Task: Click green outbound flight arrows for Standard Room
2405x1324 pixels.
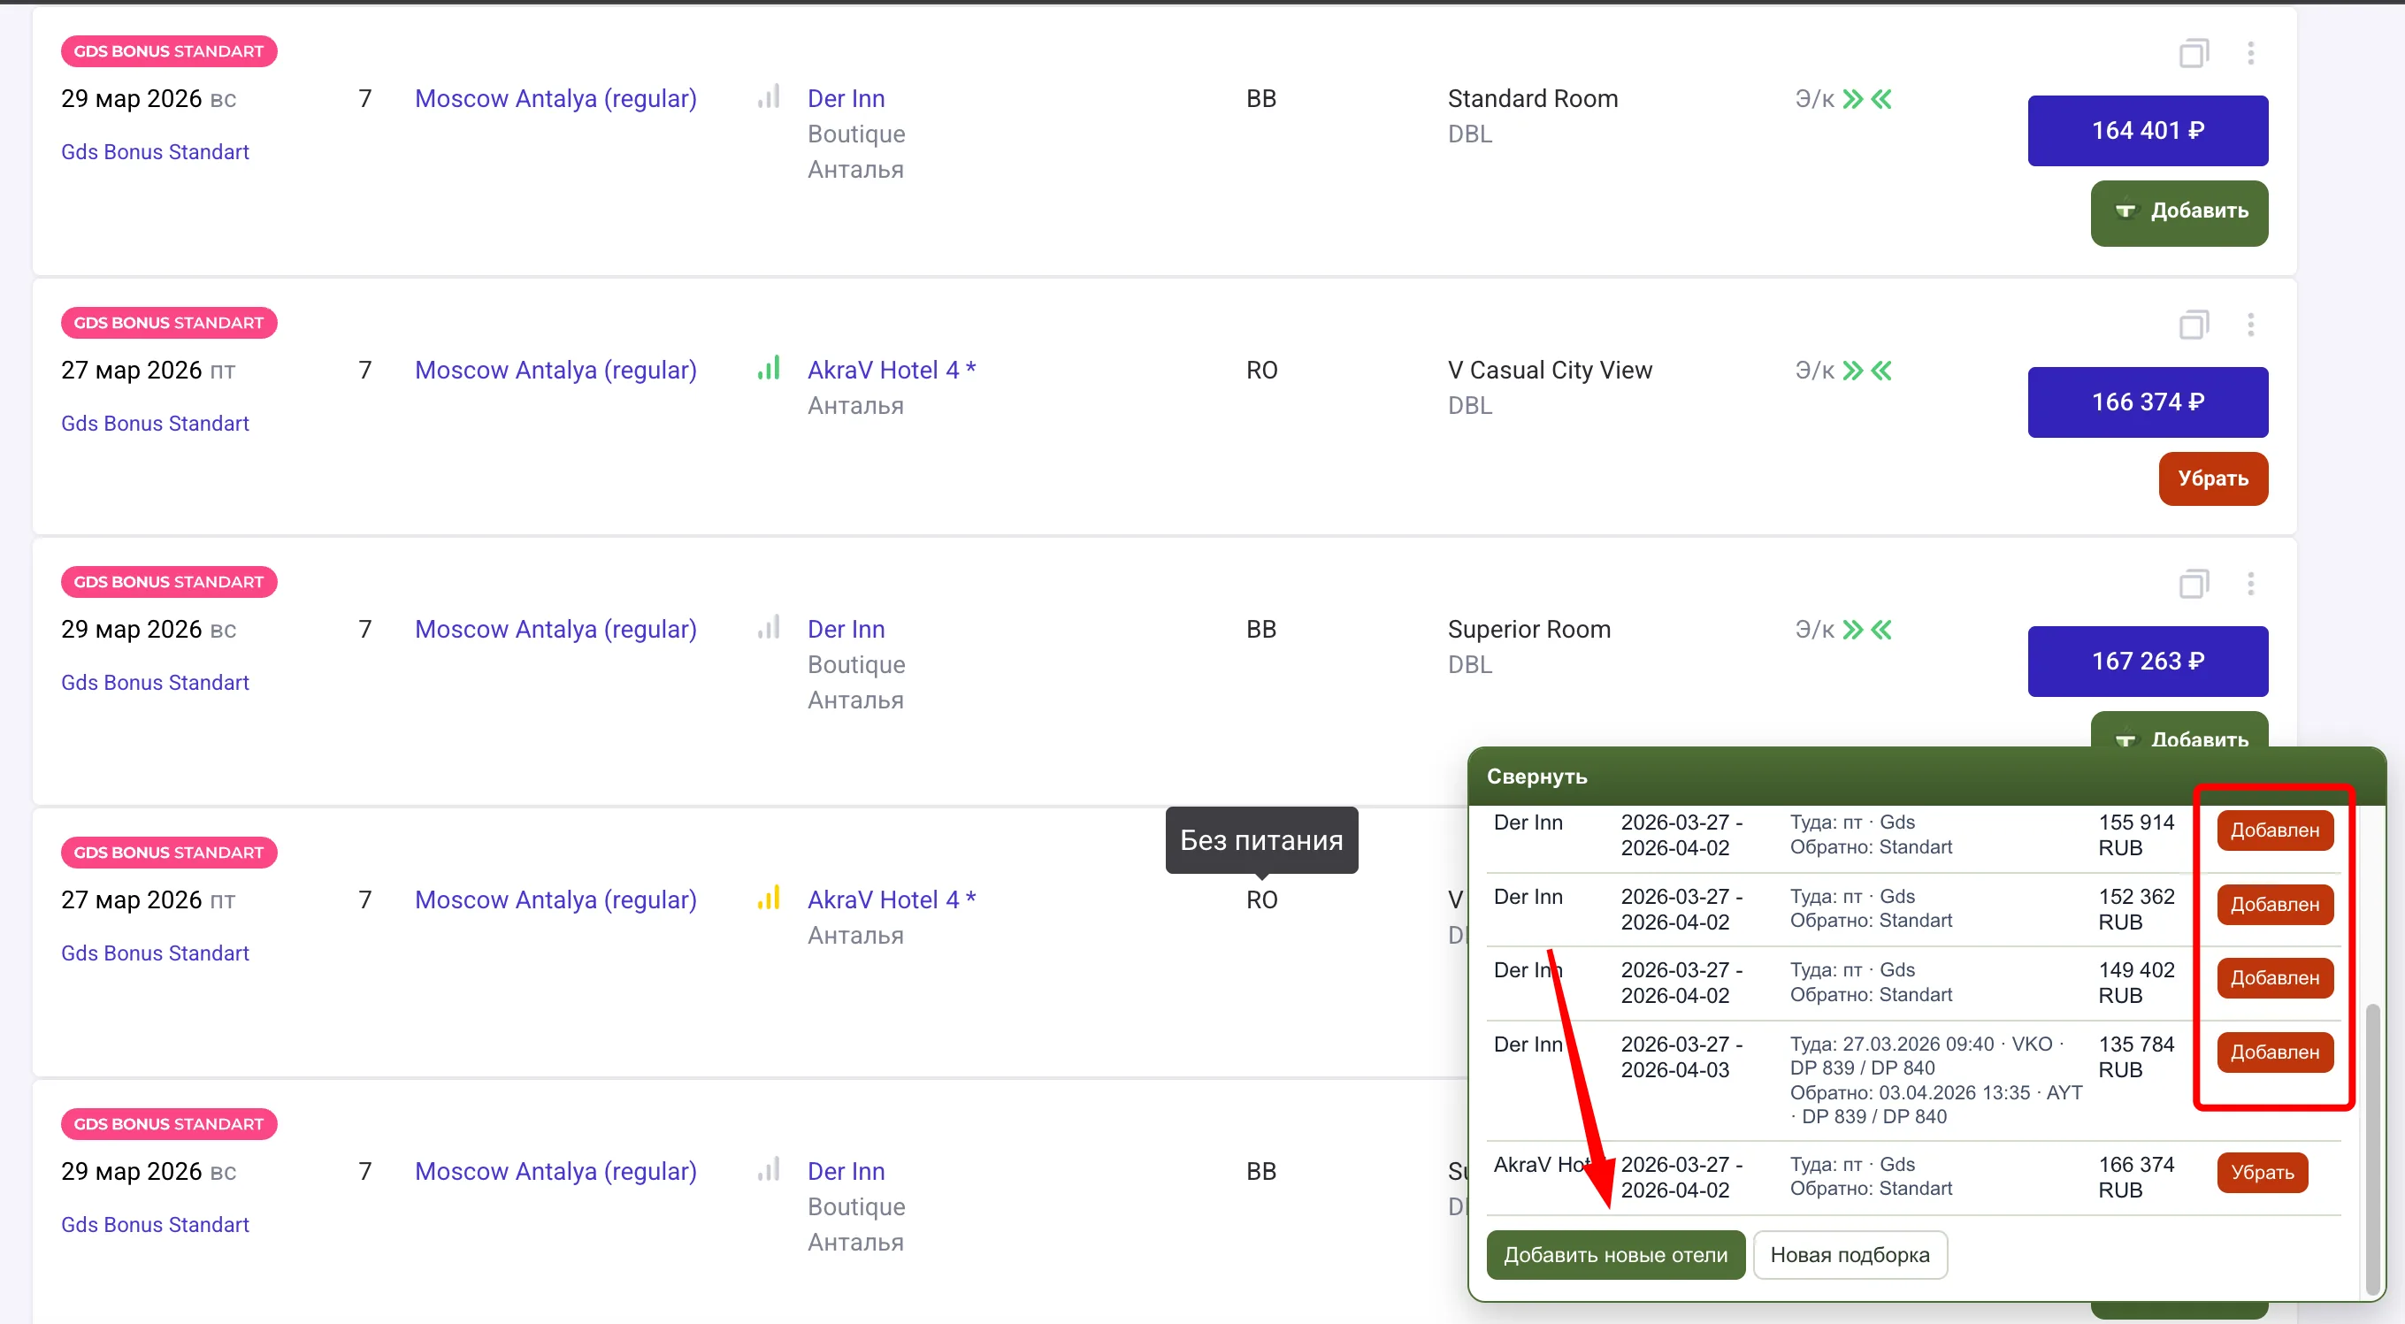Action: tap(1852, 99)
